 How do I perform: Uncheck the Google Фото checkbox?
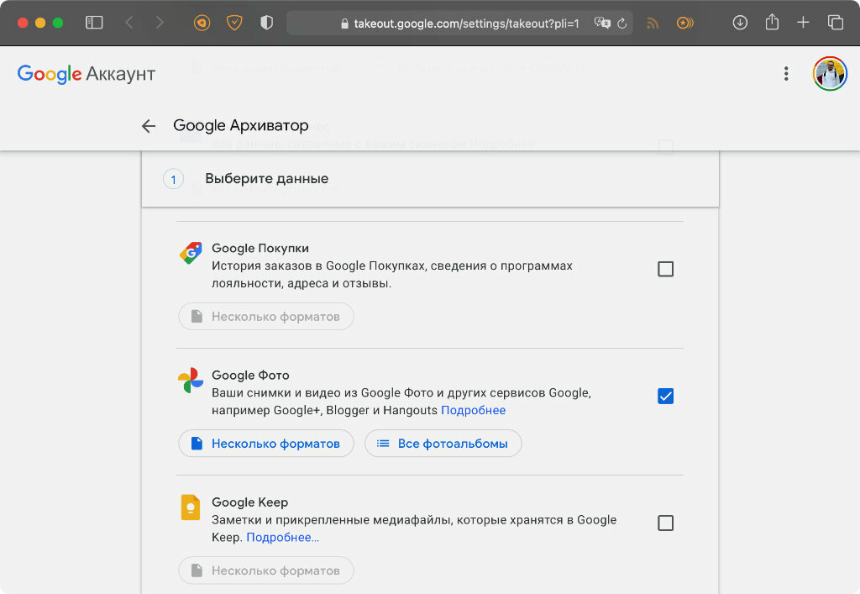[x=665, y=396]
